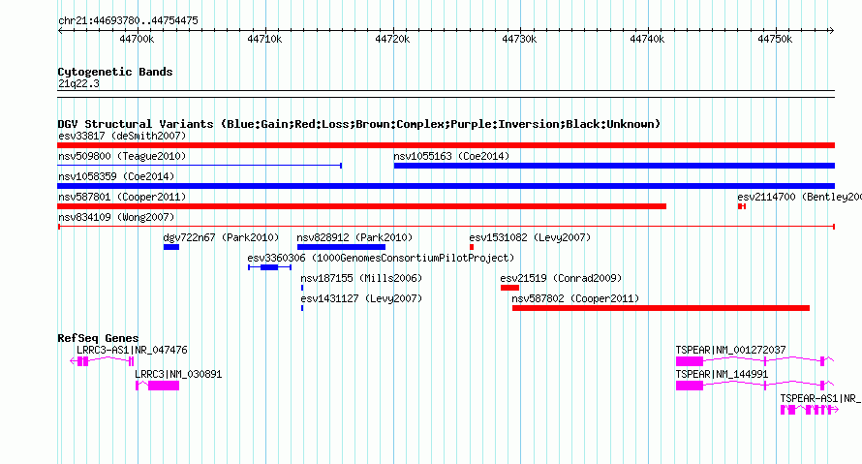
Task: Click the dgv722n67 (Park2010) blue bar
Action: pyautogui.click(x=171, y=247)
